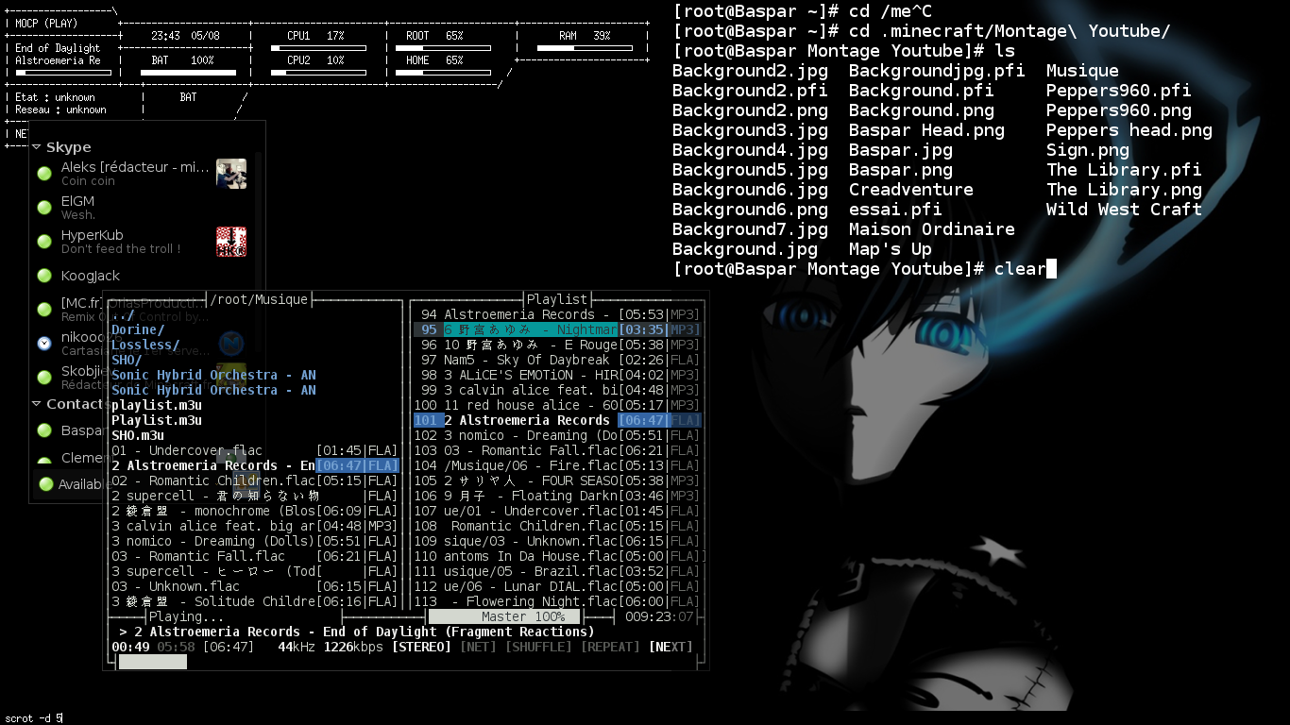Select highlighted playlist entry 95 Nightmare
Screen dimensions: 1290x725
(x=557, y=329)
